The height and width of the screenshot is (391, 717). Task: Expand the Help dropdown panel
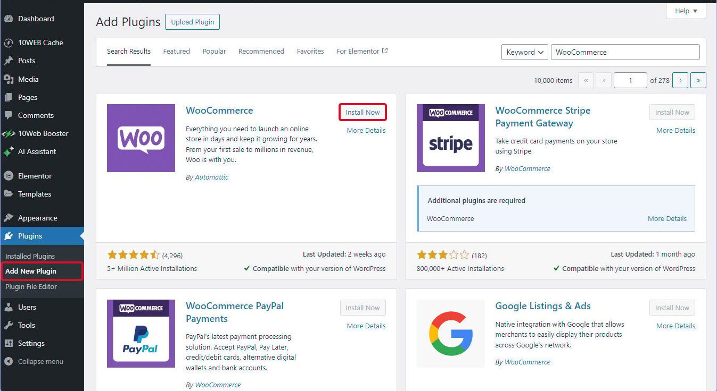(686, 11)
